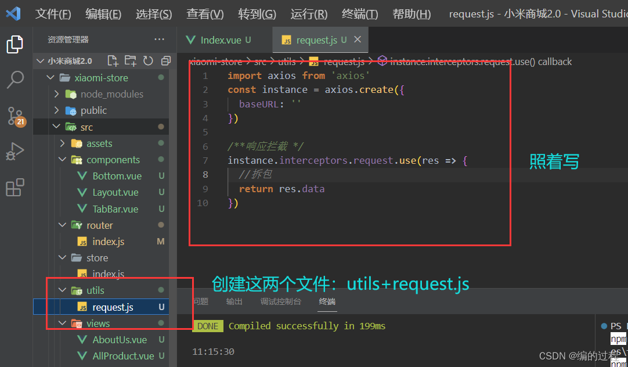Click the 资源管理器 panel title
This screenshot has width=628, height=367.
point(68,39)
